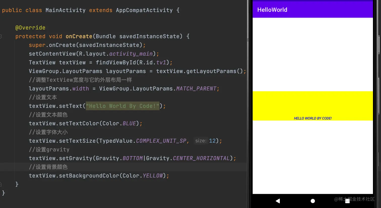
Task: Click the tv1 id reference
Action: 161,62
